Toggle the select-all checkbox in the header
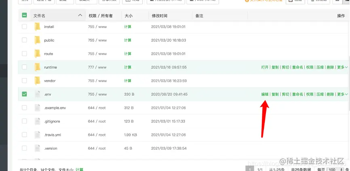The width and height of the screenshot is (350, 171). click(x=24, y=15)
